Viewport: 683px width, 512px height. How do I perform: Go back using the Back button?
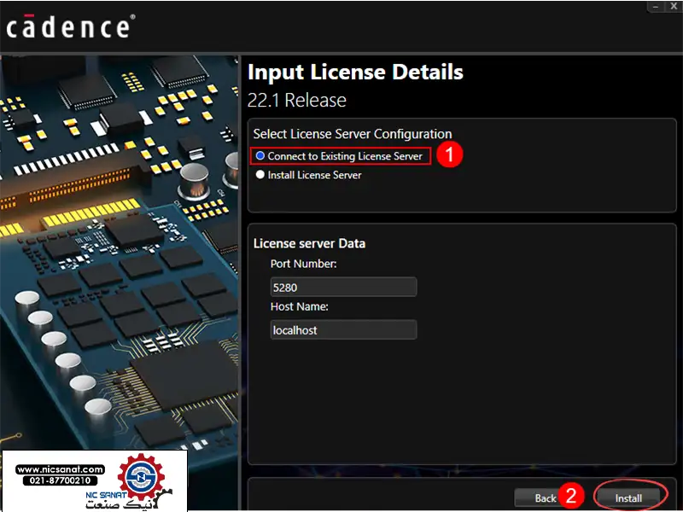pyautogui.click(x=545, y=497)
